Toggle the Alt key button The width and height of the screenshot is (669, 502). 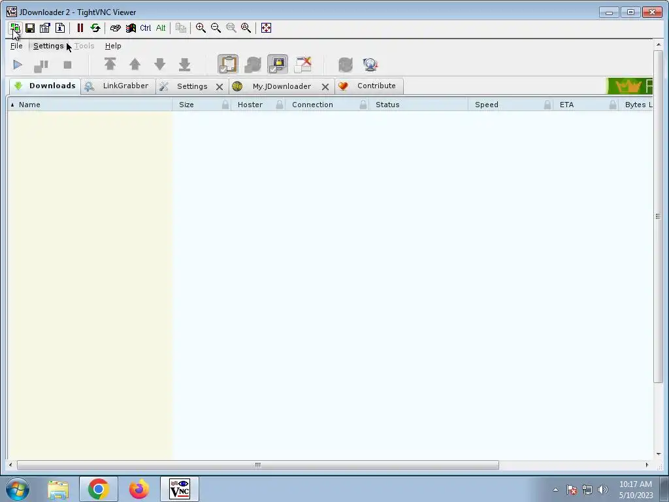coord(161,28)
